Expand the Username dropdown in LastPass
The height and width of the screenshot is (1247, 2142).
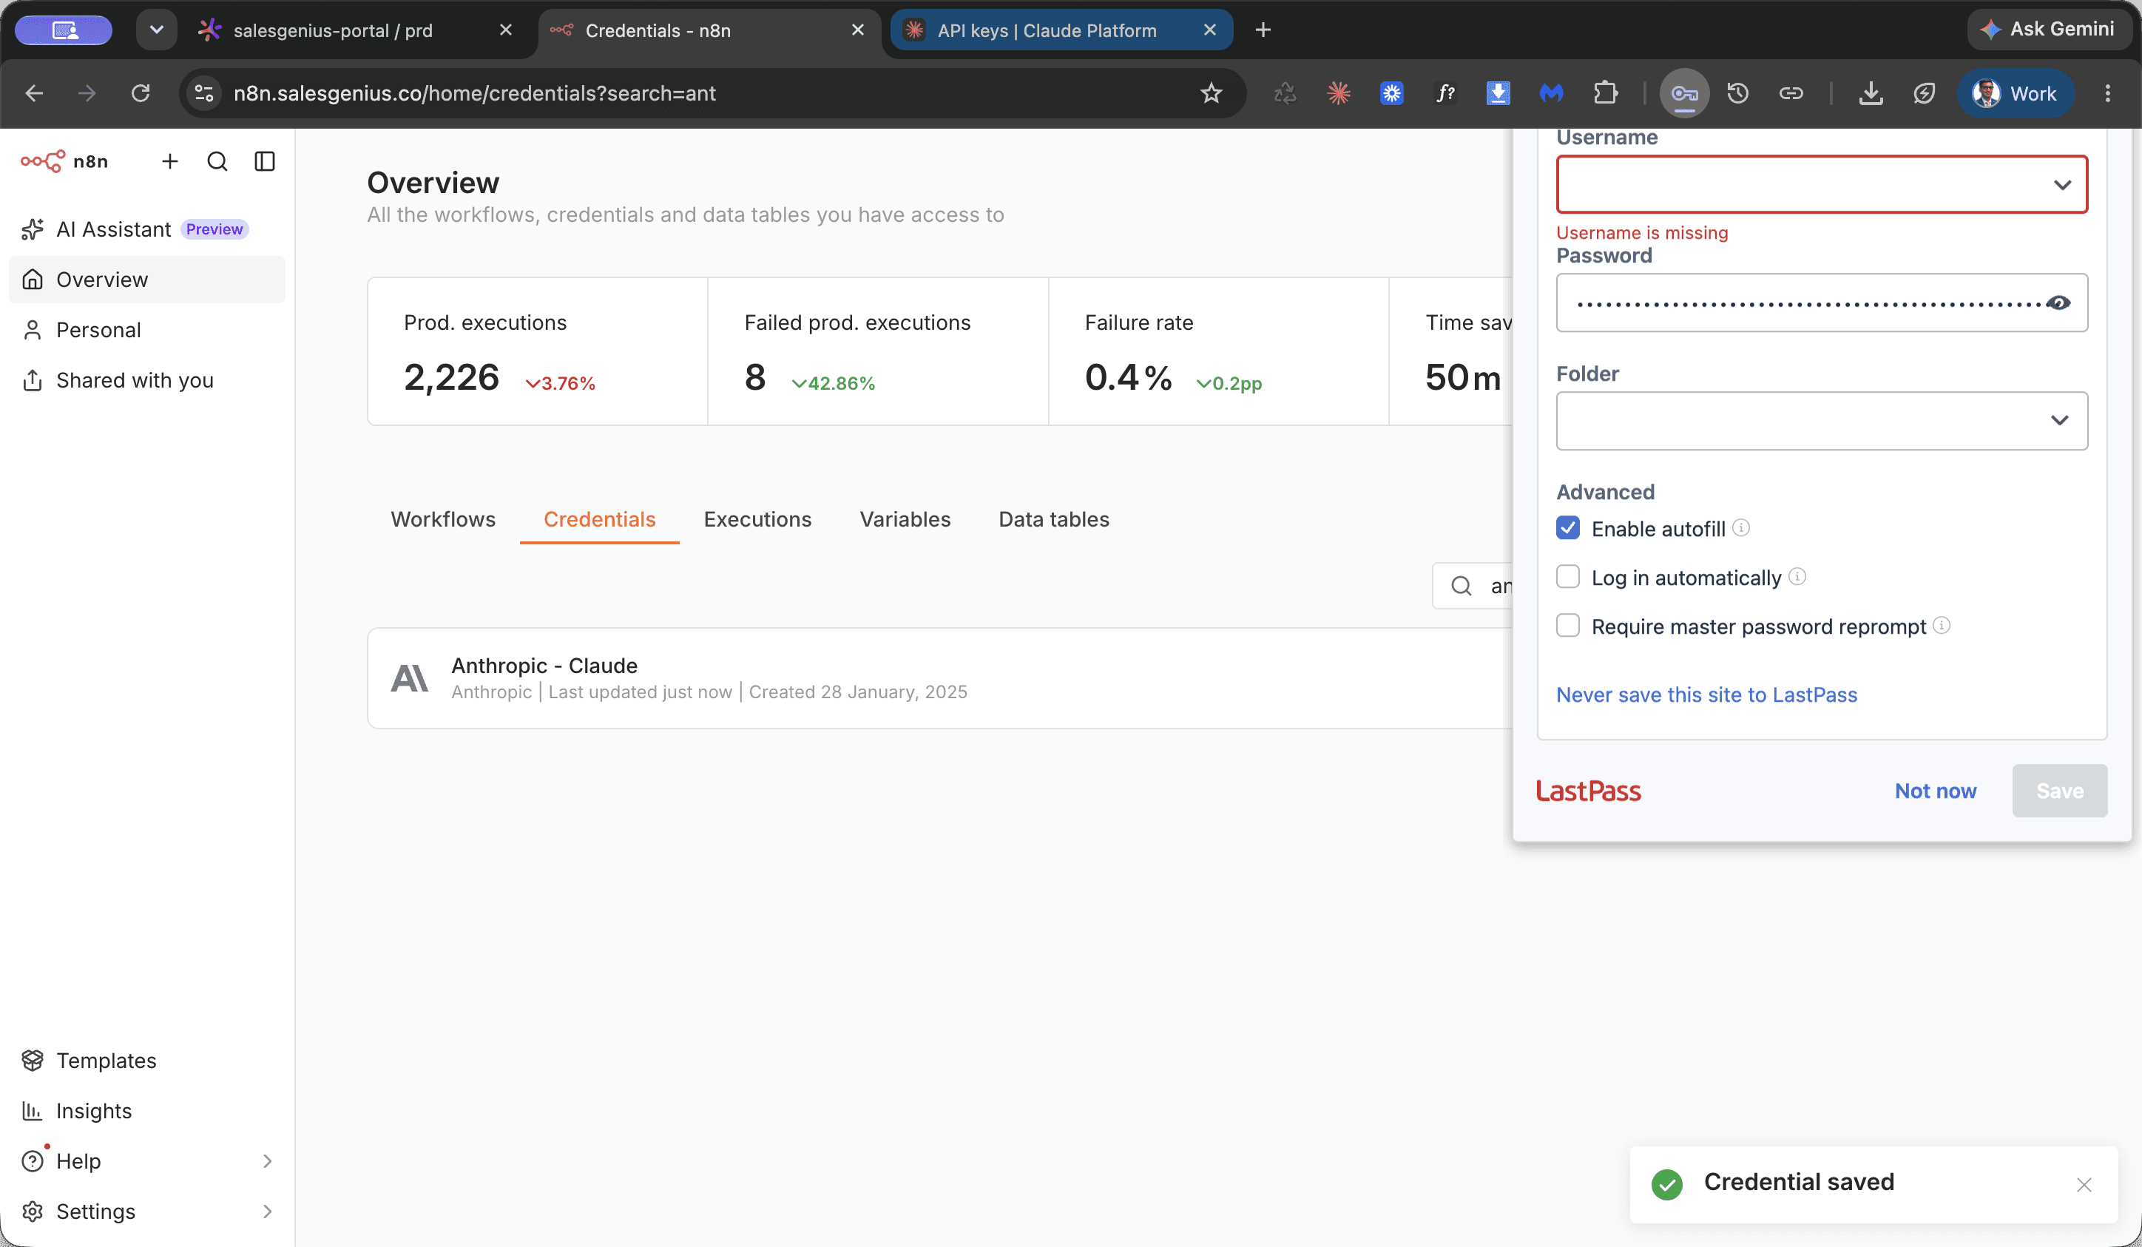pyautogui.click(x=2062, y=184)
